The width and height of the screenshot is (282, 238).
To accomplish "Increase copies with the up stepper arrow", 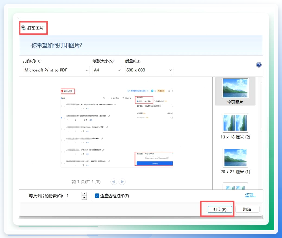I will (x=84, y=194).
